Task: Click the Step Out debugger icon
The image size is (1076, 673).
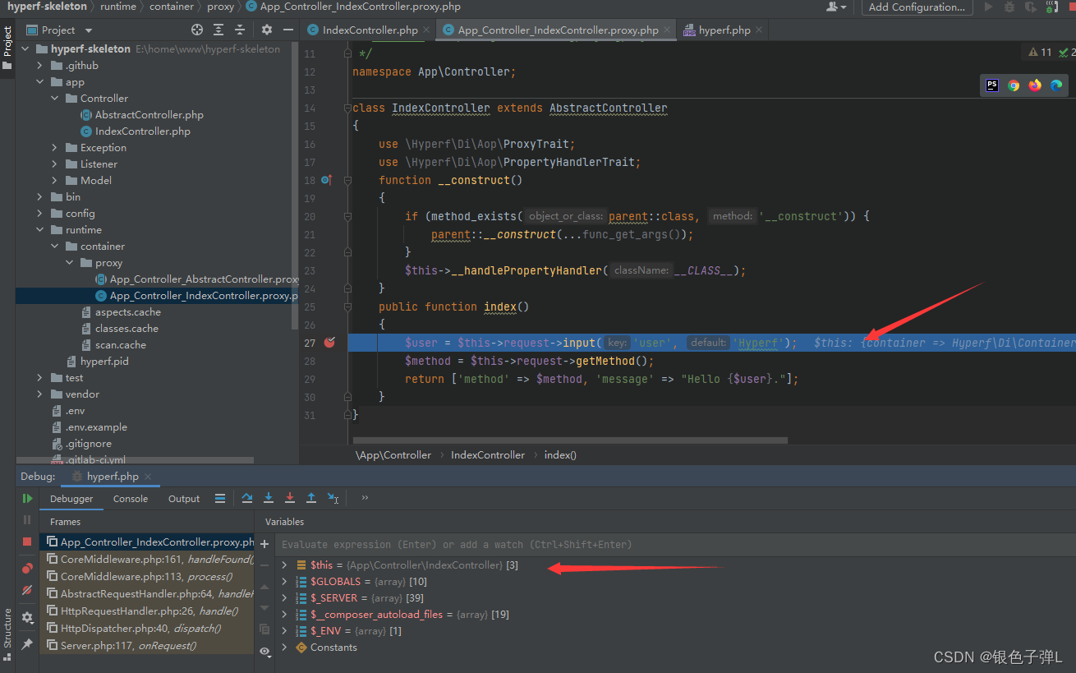Action: click(x=310, y=497)
